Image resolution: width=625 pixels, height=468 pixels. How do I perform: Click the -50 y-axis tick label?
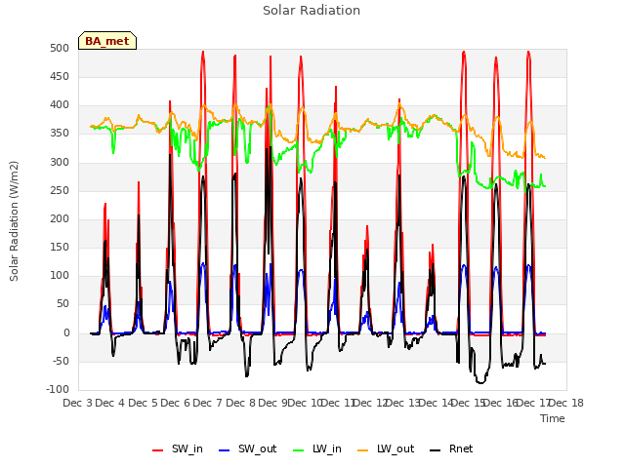61,362
